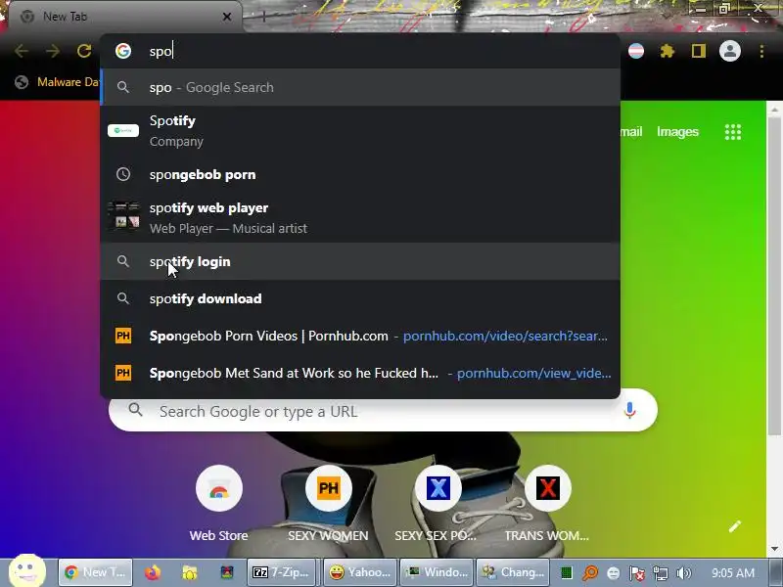
Task: Choose the Spotify Company suggestion
Action: coord(360,131)
